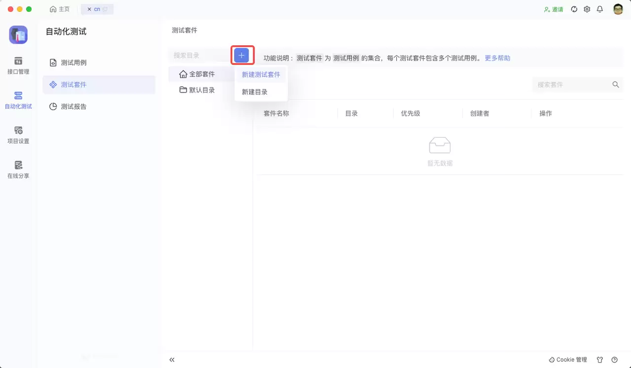Viewport: 631px width, 368px height.
Task: Open 自动化测试 in the sidebar
Action: 18,100
